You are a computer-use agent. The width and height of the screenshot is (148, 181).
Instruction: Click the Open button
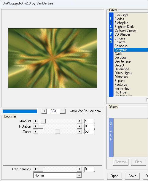tap(114, 176)
